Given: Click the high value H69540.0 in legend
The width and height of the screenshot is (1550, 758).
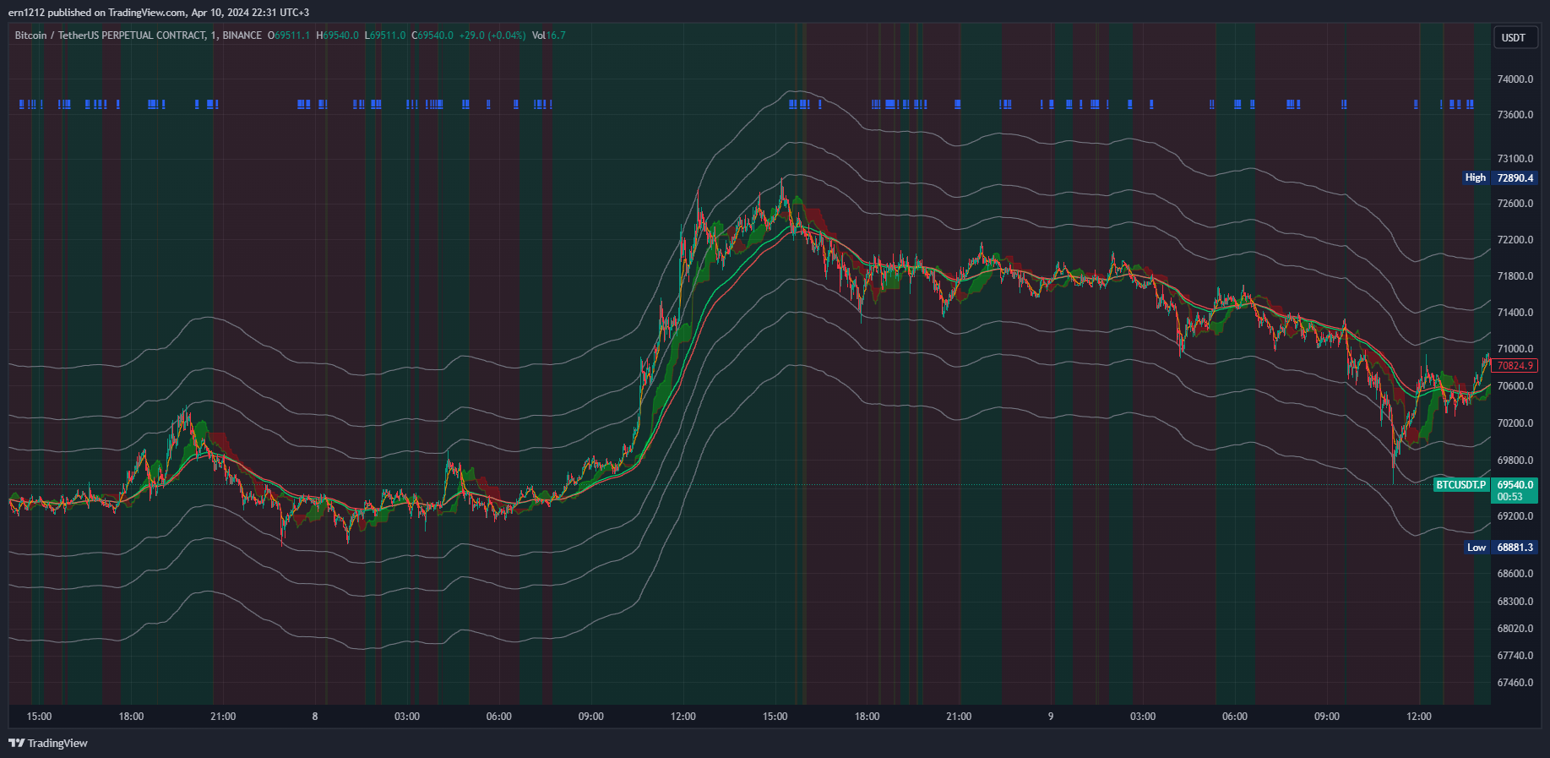Looking at the screenshot, I should 337,35.
